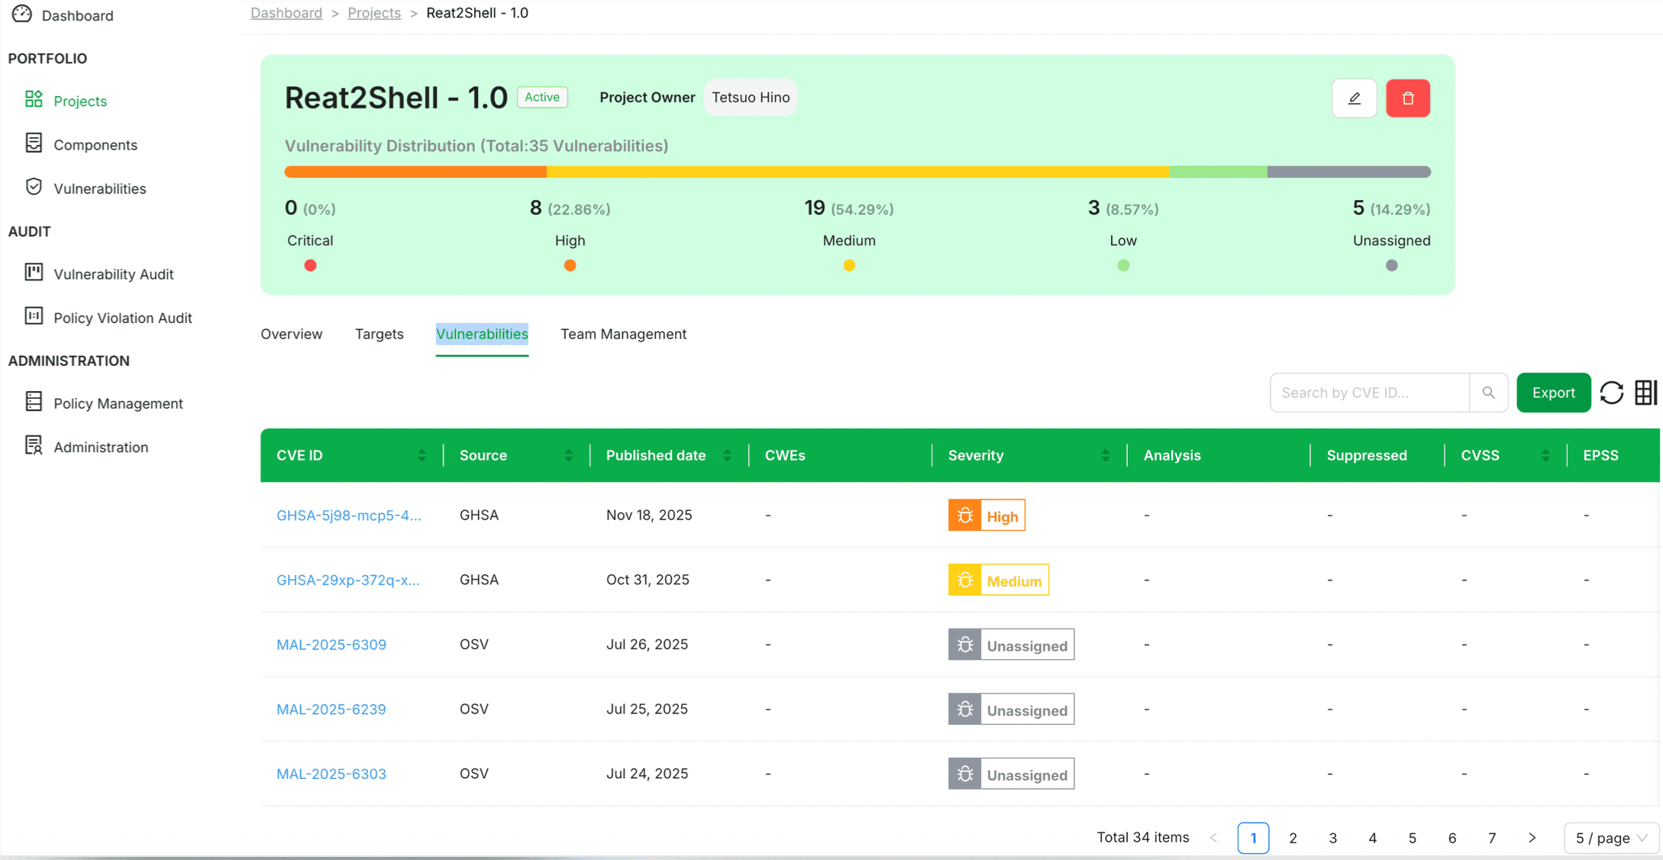Screen dimensions: 1663x860
Task: Open the 5 / page size dropdown
Action: [x=1610, y=838]
